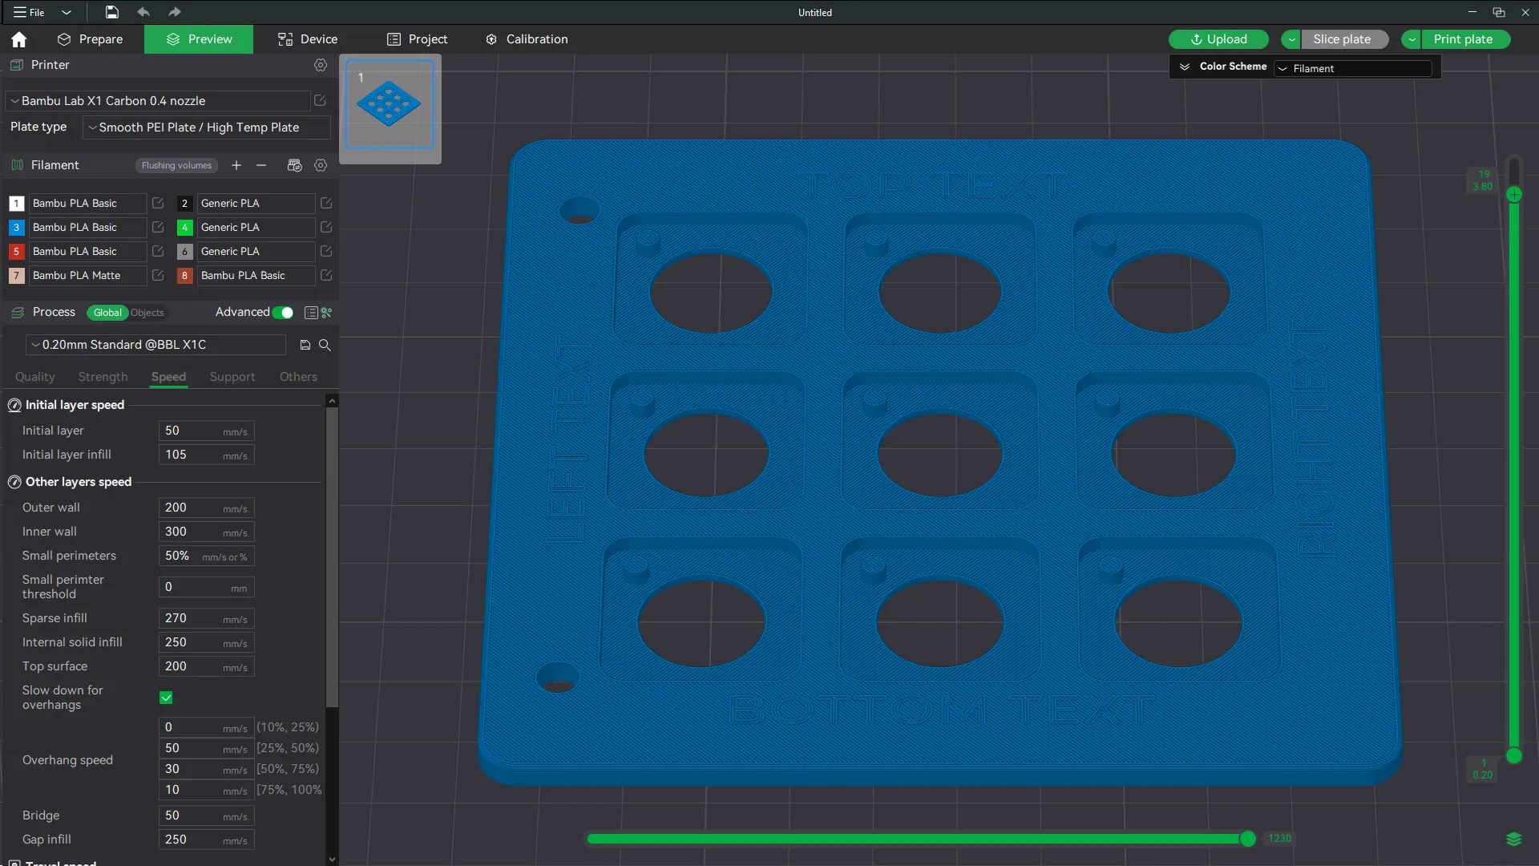Open the Quality settings tab
Viewport: 1539px width, 866px height.
(35, 377)
